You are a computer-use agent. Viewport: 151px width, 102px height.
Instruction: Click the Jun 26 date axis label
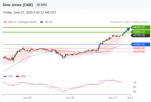70,98
